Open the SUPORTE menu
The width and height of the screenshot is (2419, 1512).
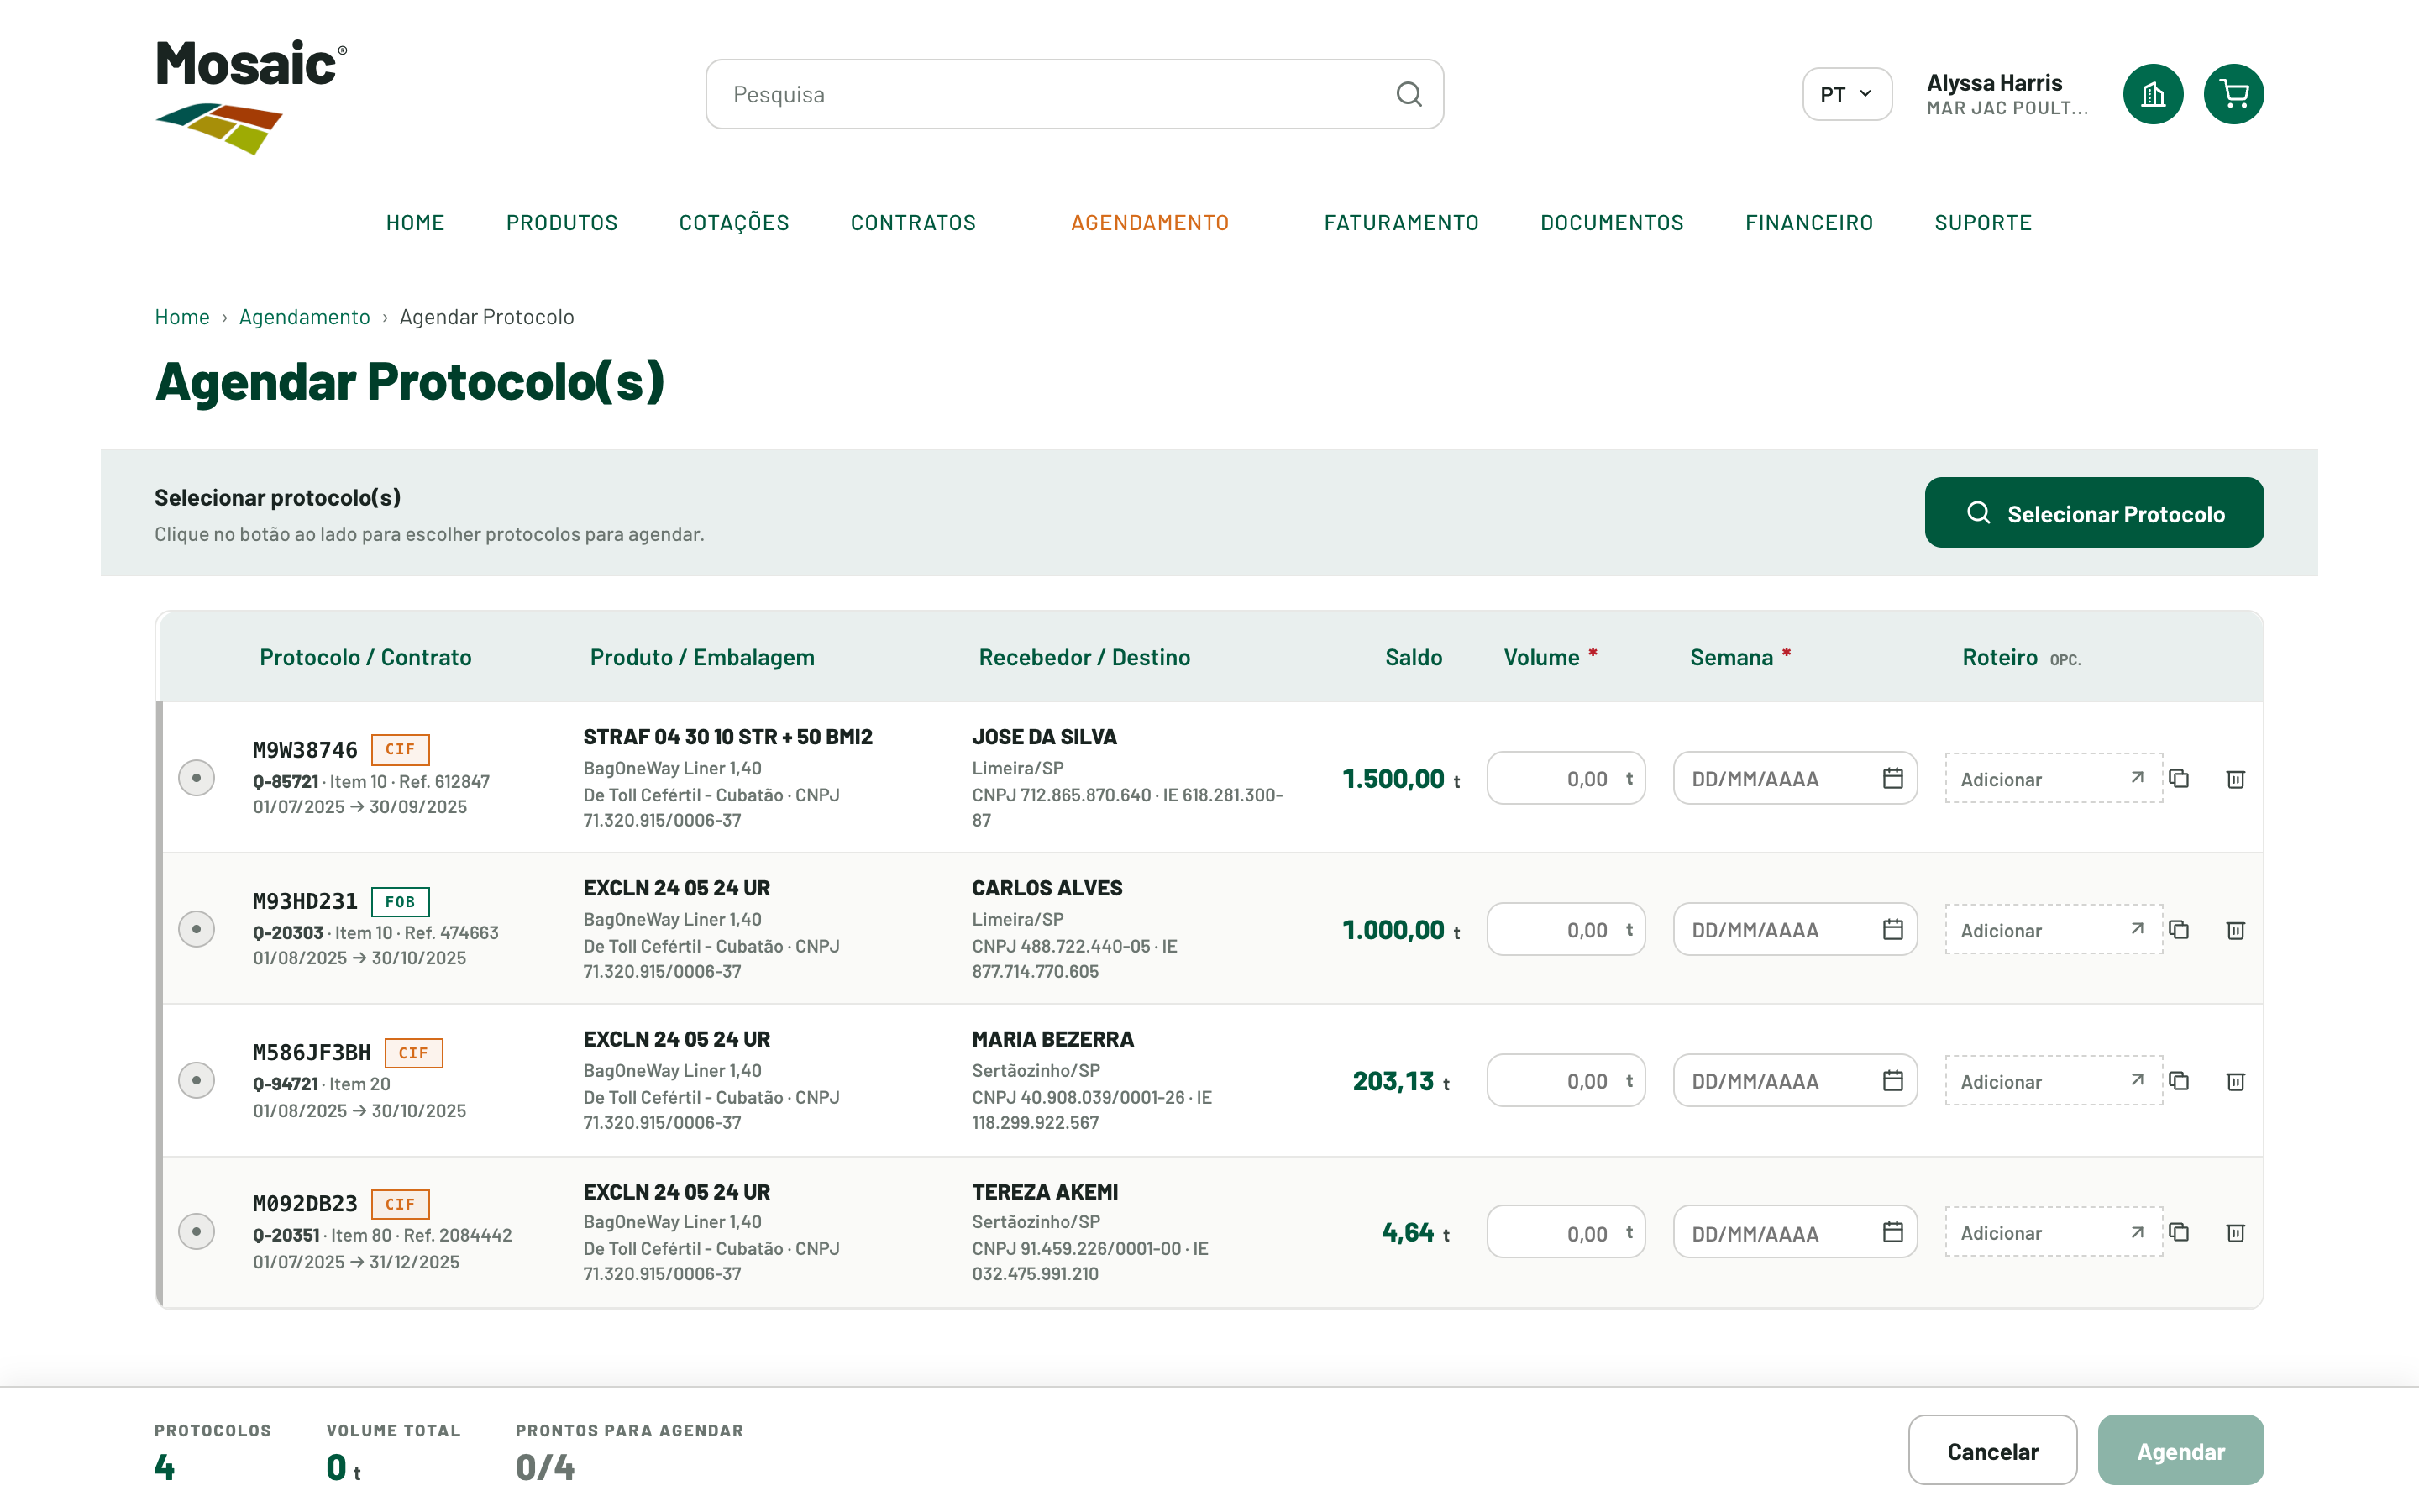click(x=1982, y=222)
